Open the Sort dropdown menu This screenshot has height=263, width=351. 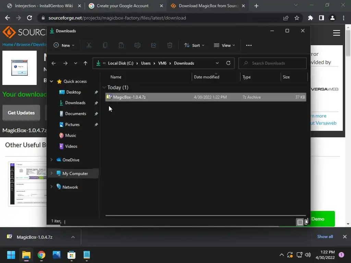[x=194, y=45]
